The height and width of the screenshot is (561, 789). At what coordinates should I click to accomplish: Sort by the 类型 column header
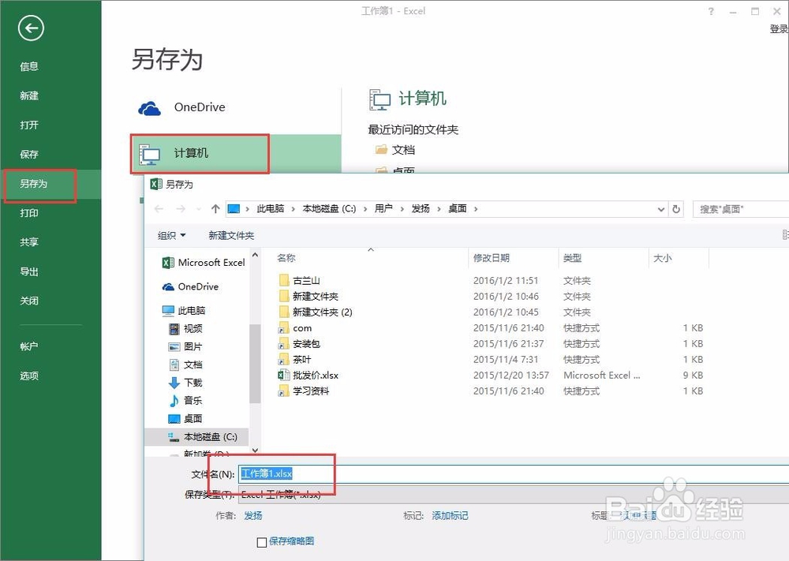point(573,258)
